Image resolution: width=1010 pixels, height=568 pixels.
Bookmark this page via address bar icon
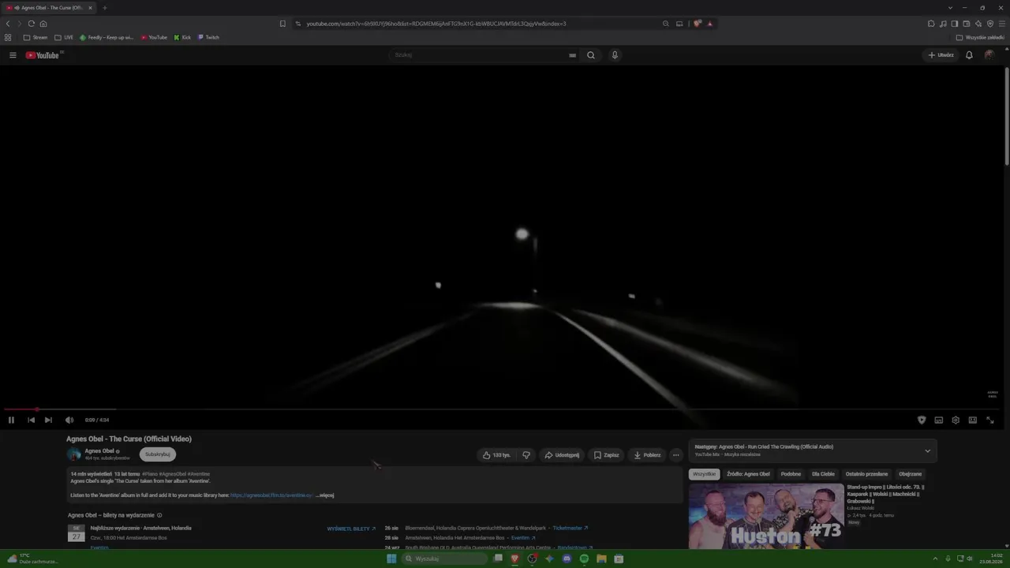point(282,24)
